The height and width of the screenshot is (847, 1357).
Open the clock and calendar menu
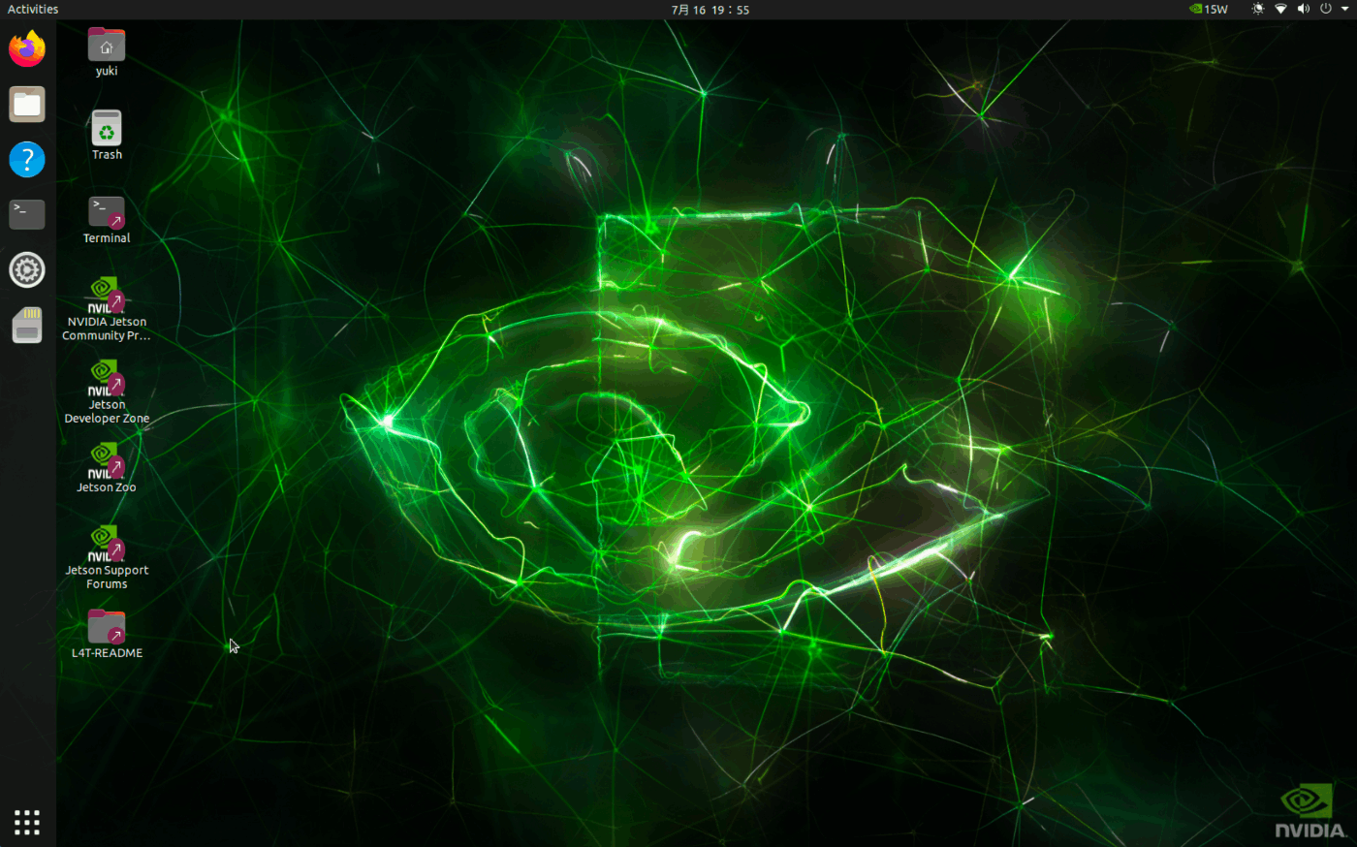710,10
